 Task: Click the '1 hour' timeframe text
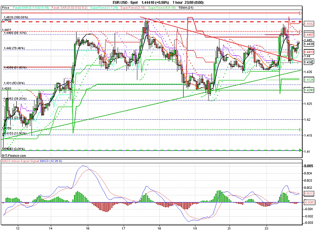[x=178, y=3]
